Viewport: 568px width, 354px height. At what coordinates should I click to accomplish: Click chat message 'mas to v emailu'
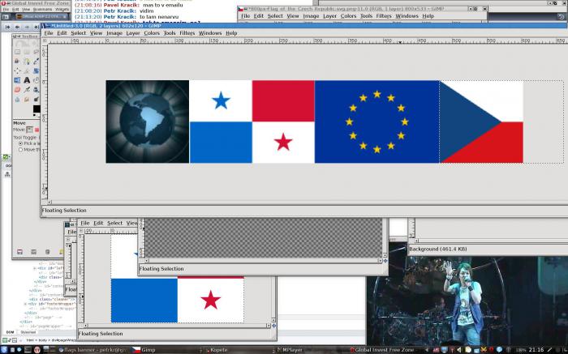(x=162, y=5)
